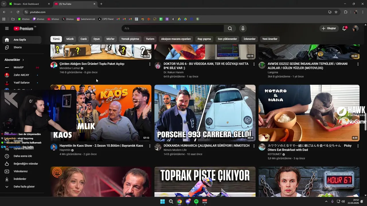This screenshot has width=367, height=206.
Task: Open KOTSUMET channel avatar
Action: (262, 147)
